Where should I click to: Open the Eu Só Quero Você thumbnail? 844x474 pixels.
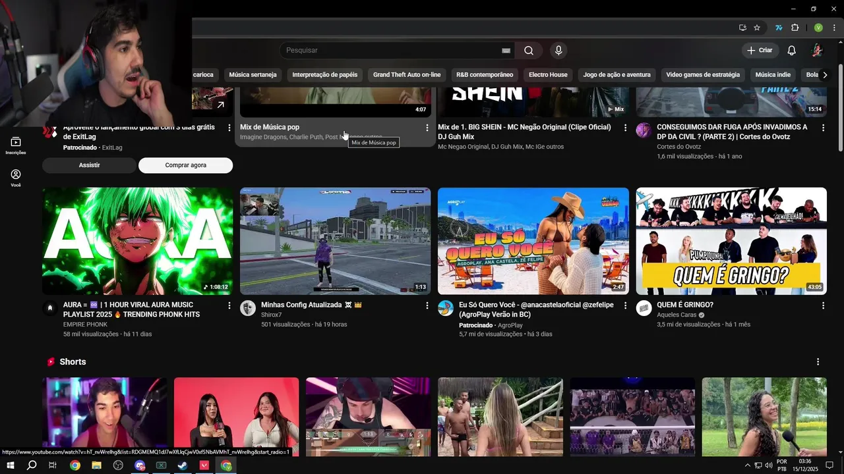tap(533, 241)
